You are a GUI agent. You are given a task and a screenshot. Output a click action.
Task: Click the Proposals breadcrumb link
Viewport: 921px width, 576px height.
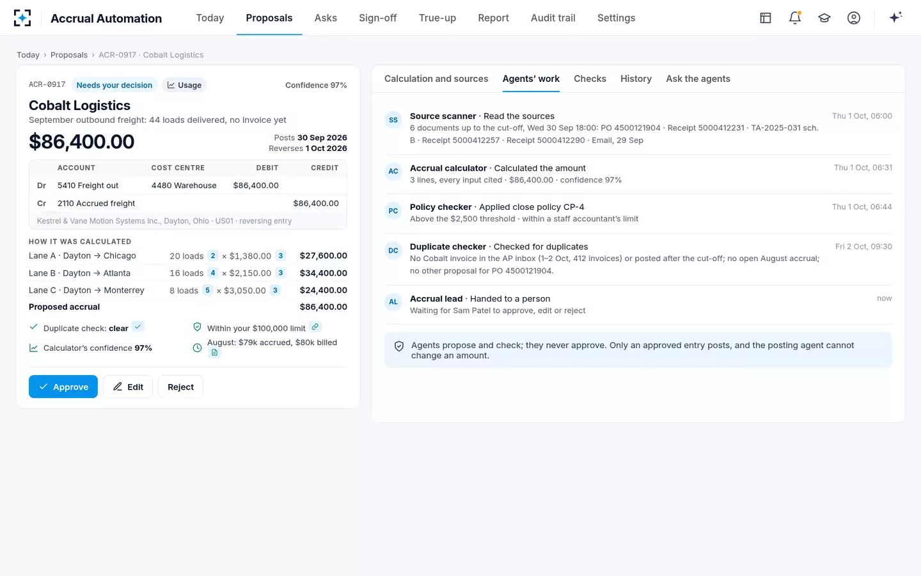pos(69,55)
